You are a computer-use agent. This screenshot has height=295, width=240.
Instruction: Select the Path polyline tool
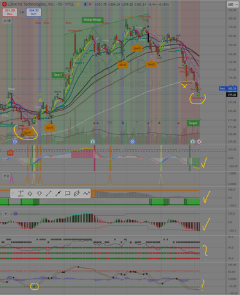[86, 193]
